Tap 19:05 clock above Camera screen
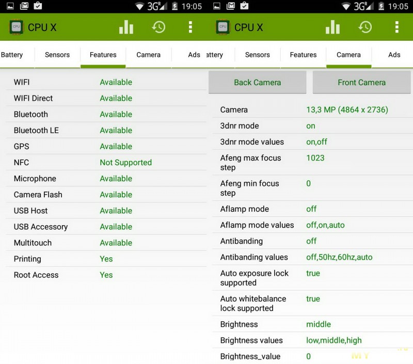413x364 pixels. pos(398,6)
